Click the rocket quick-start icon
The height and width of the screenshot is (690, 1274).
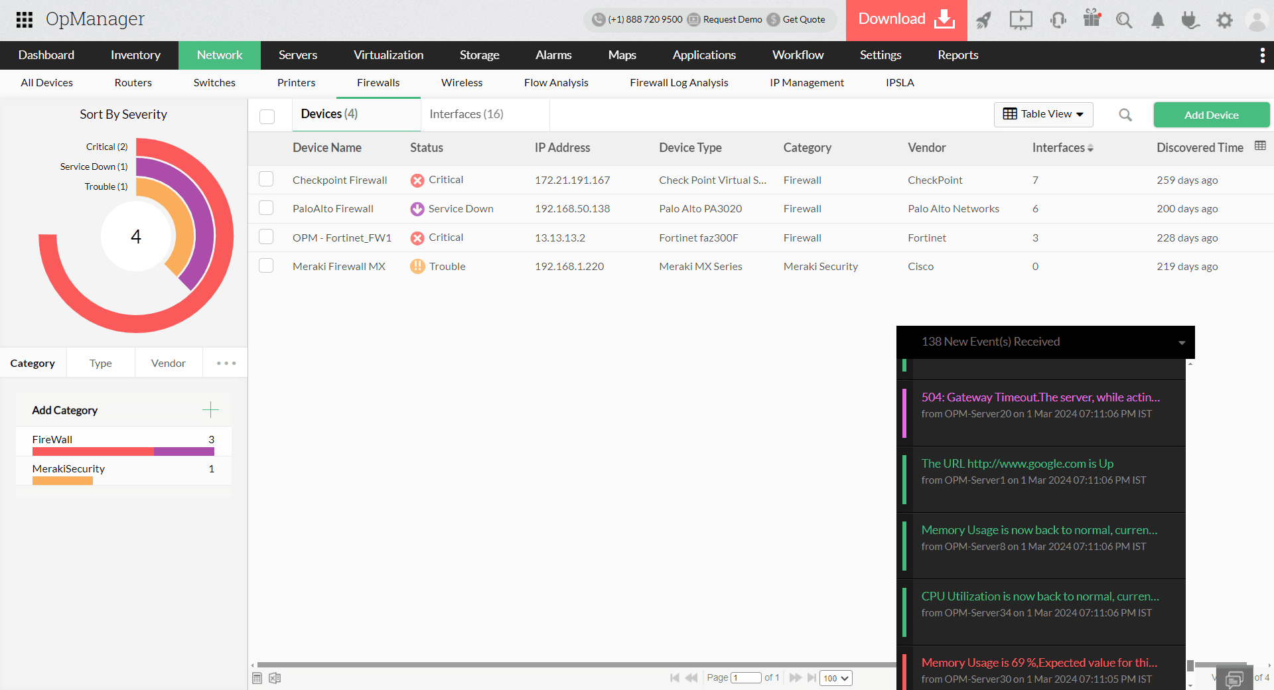(x=983, y=20)
